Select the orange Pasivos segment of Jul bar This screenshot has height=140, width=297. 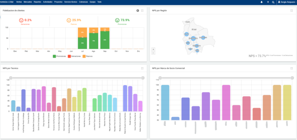coord(82,32)
